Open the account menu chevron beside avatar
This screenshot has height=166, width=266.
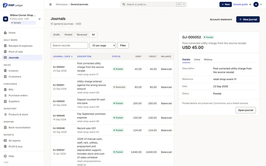pos(261,4)
